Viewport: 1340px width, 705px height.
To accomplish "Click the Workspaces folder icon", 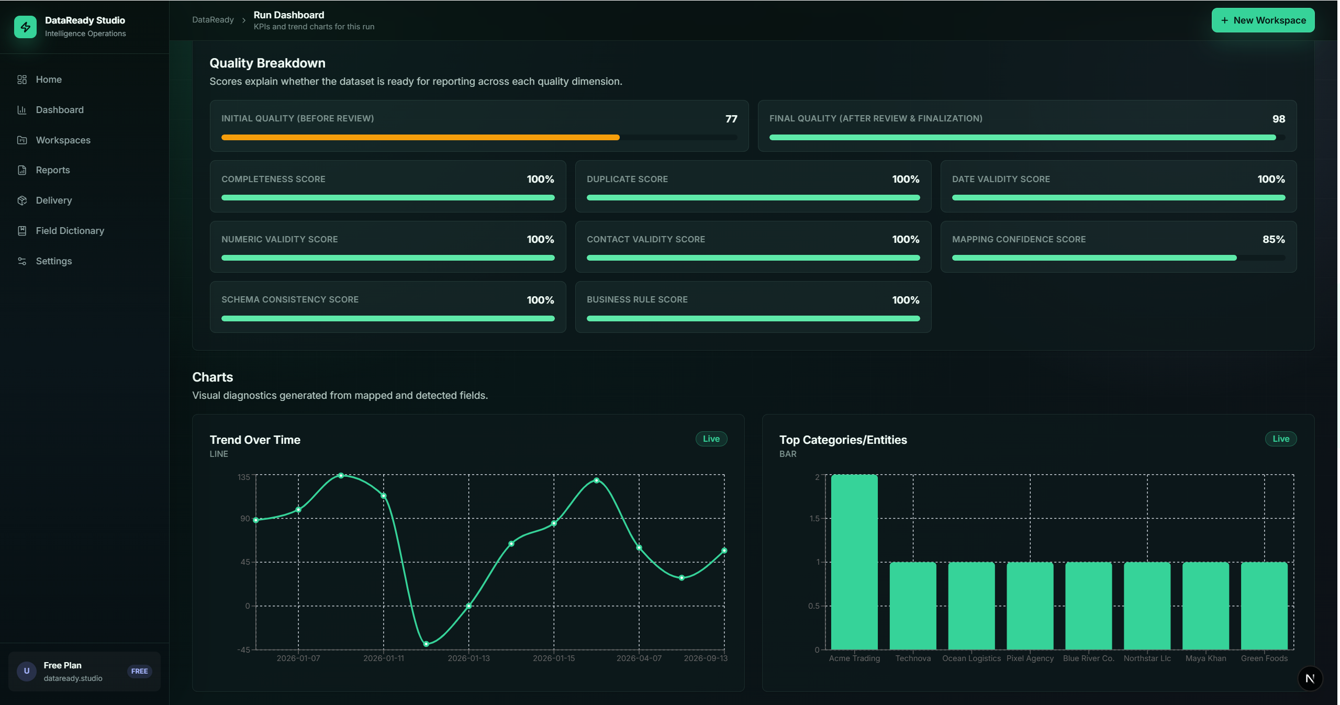I will [x=22, y=140].
